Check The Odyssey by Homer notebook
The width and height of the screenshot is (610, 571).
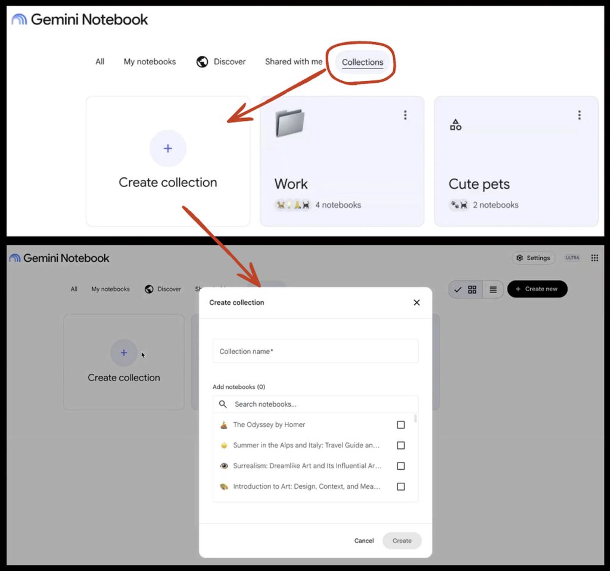pyautogui.click(x=401, y=425)
